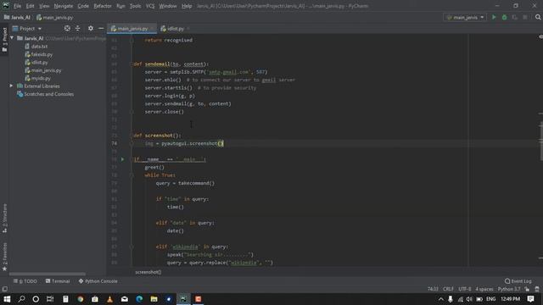
Task: Open the File menu
Action: coord(17,6)
